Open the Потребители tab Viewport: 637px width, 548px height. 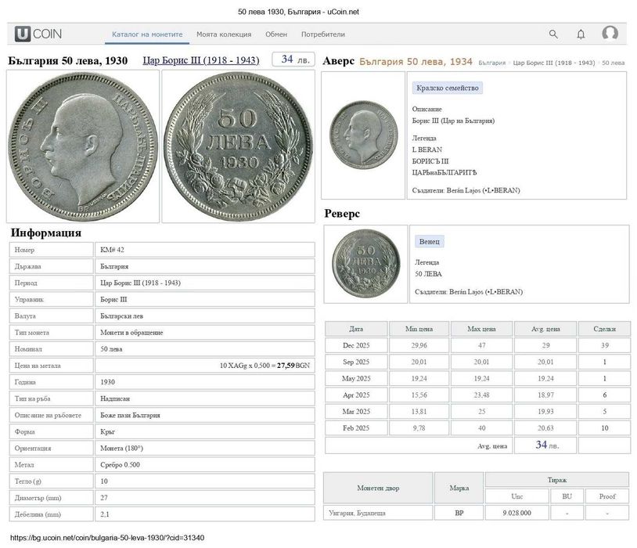323,34
